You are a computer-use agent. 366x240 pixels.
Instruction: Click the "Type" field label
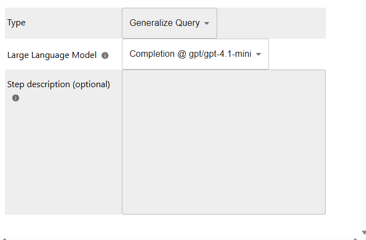pos(16,23)
